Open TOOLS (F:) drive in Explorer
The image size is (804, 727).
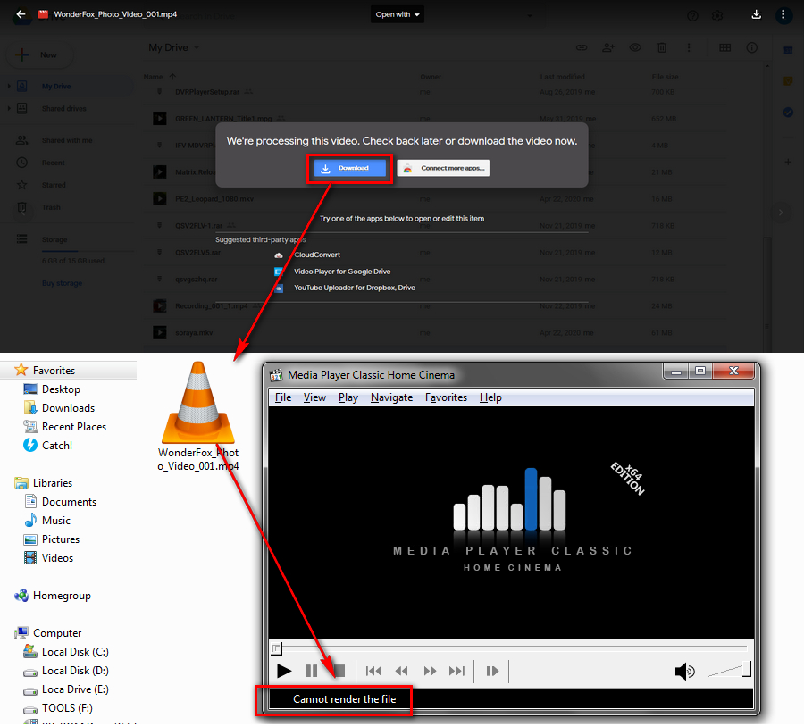pos(67,708)
